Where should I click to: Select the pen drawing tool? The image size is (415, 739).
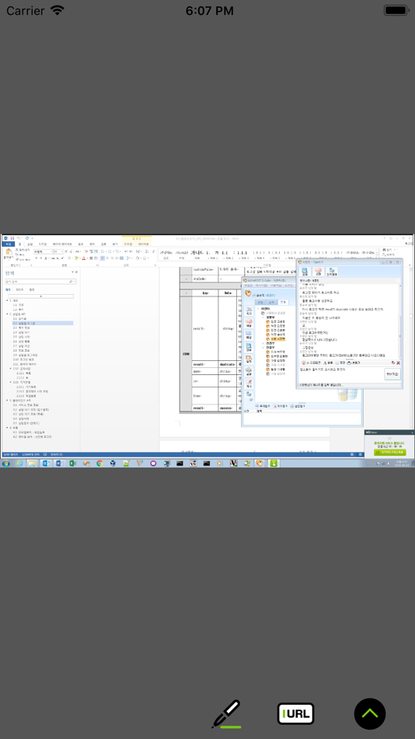[x=226, y=713]
